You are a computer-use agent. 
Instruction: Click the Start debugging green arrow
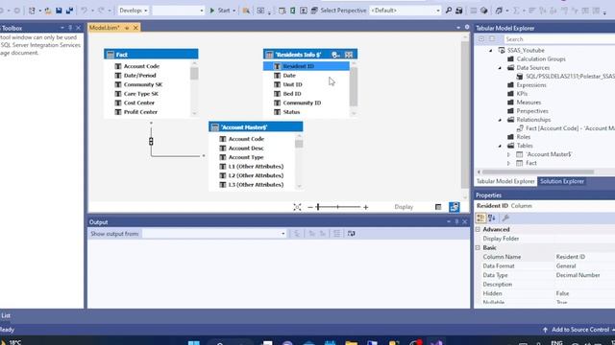(211, 11)
